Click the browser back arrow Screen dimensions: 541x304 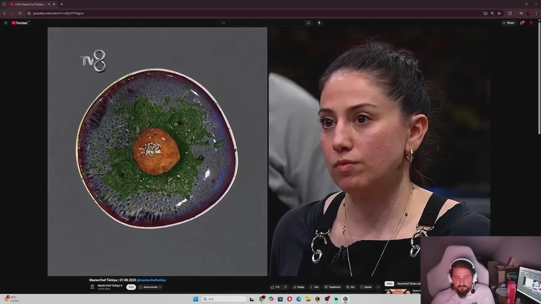pos(5,13)
